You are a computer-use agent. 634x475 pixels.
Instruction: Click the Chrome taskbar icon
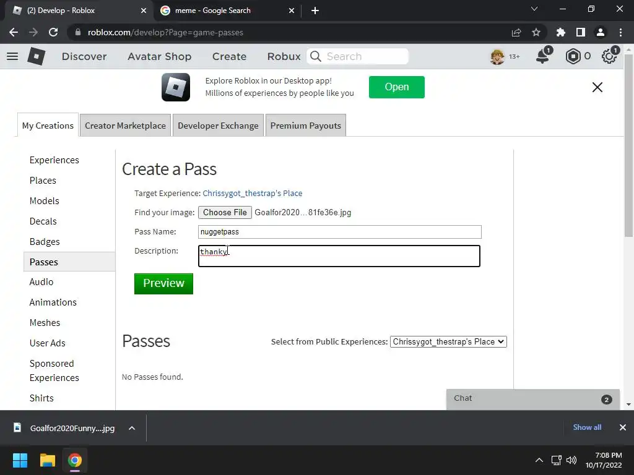[75, 460]
